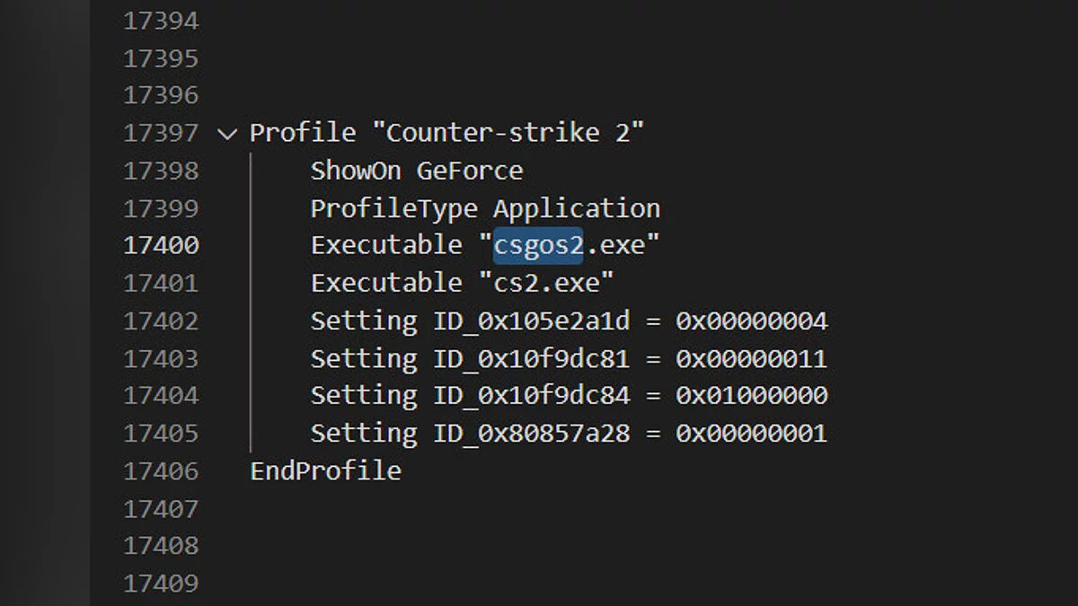Click the value 0x00000011
Viewport: 1078px width, 606px height.
751,358
